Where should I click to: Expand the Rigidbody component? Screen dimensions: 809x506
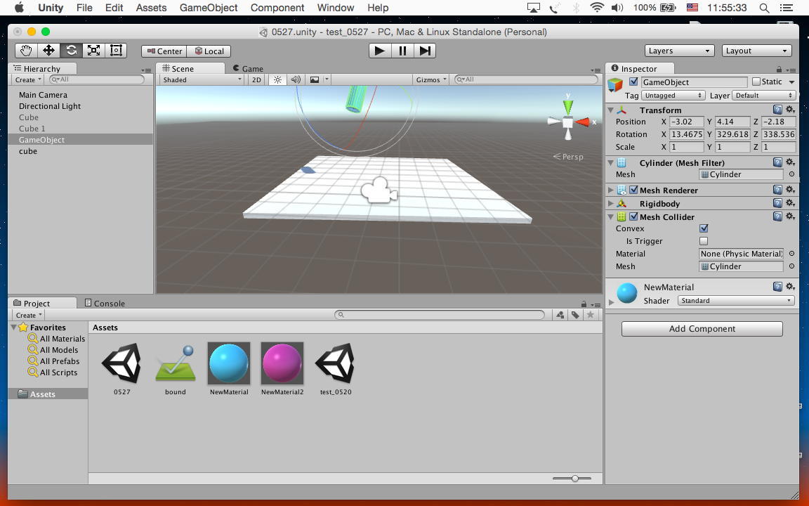tap(611, 203)
